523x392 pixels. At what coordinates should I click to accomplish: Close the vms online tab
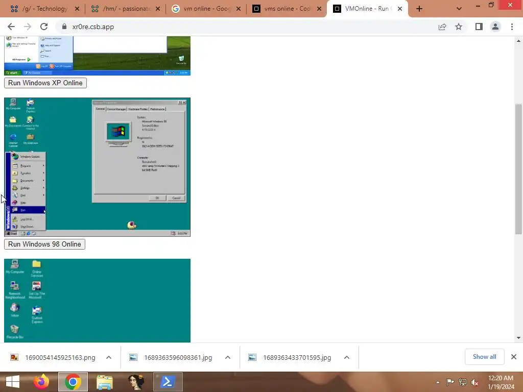319,9
